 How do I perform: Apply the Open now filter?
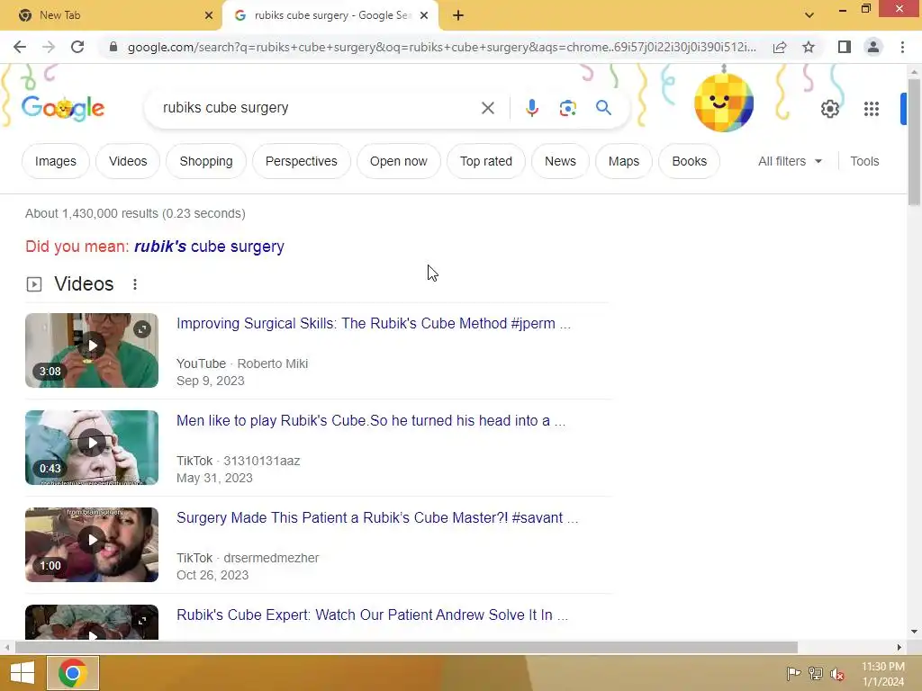(x=398, y=161)
